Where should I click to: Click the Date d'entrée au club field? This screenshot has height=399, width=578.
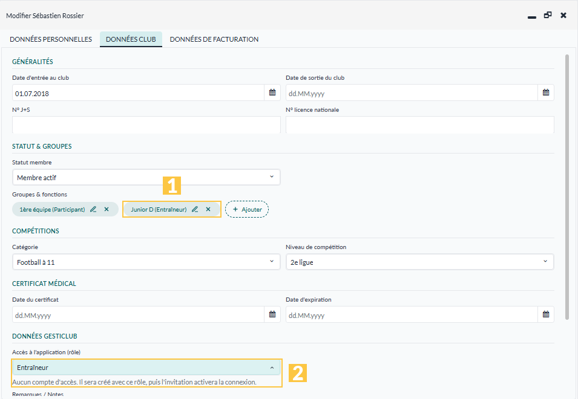click(138, 92)
